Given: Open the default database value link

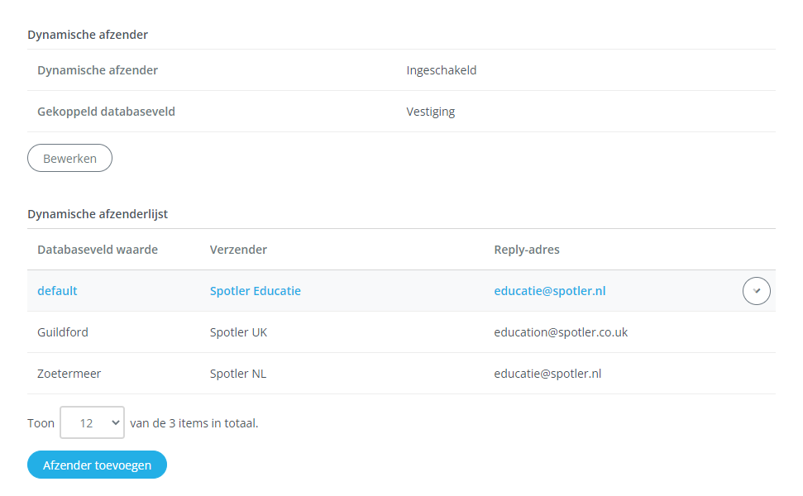Looking at the screenshot, I should 57,291.
